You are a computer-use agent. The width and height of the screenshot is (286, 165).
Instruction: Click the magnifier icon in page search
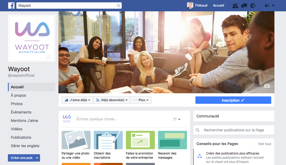(x=198, y=130)
